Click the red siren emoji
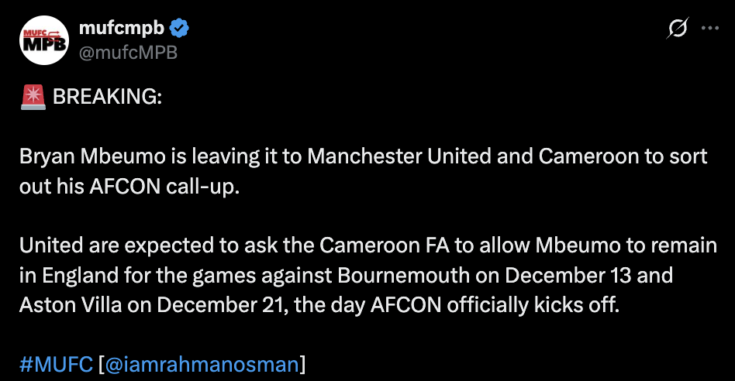 point(33,98)
